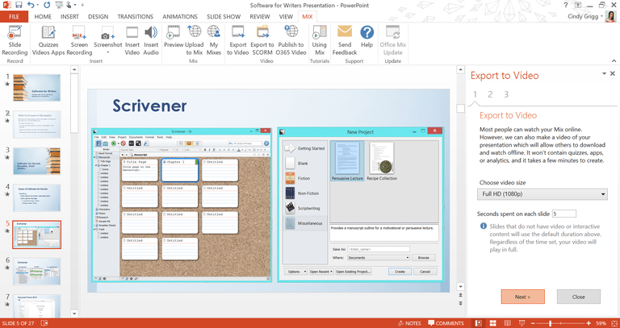
Task: Switch to the INSERT tab
Action: coord(69,17)
